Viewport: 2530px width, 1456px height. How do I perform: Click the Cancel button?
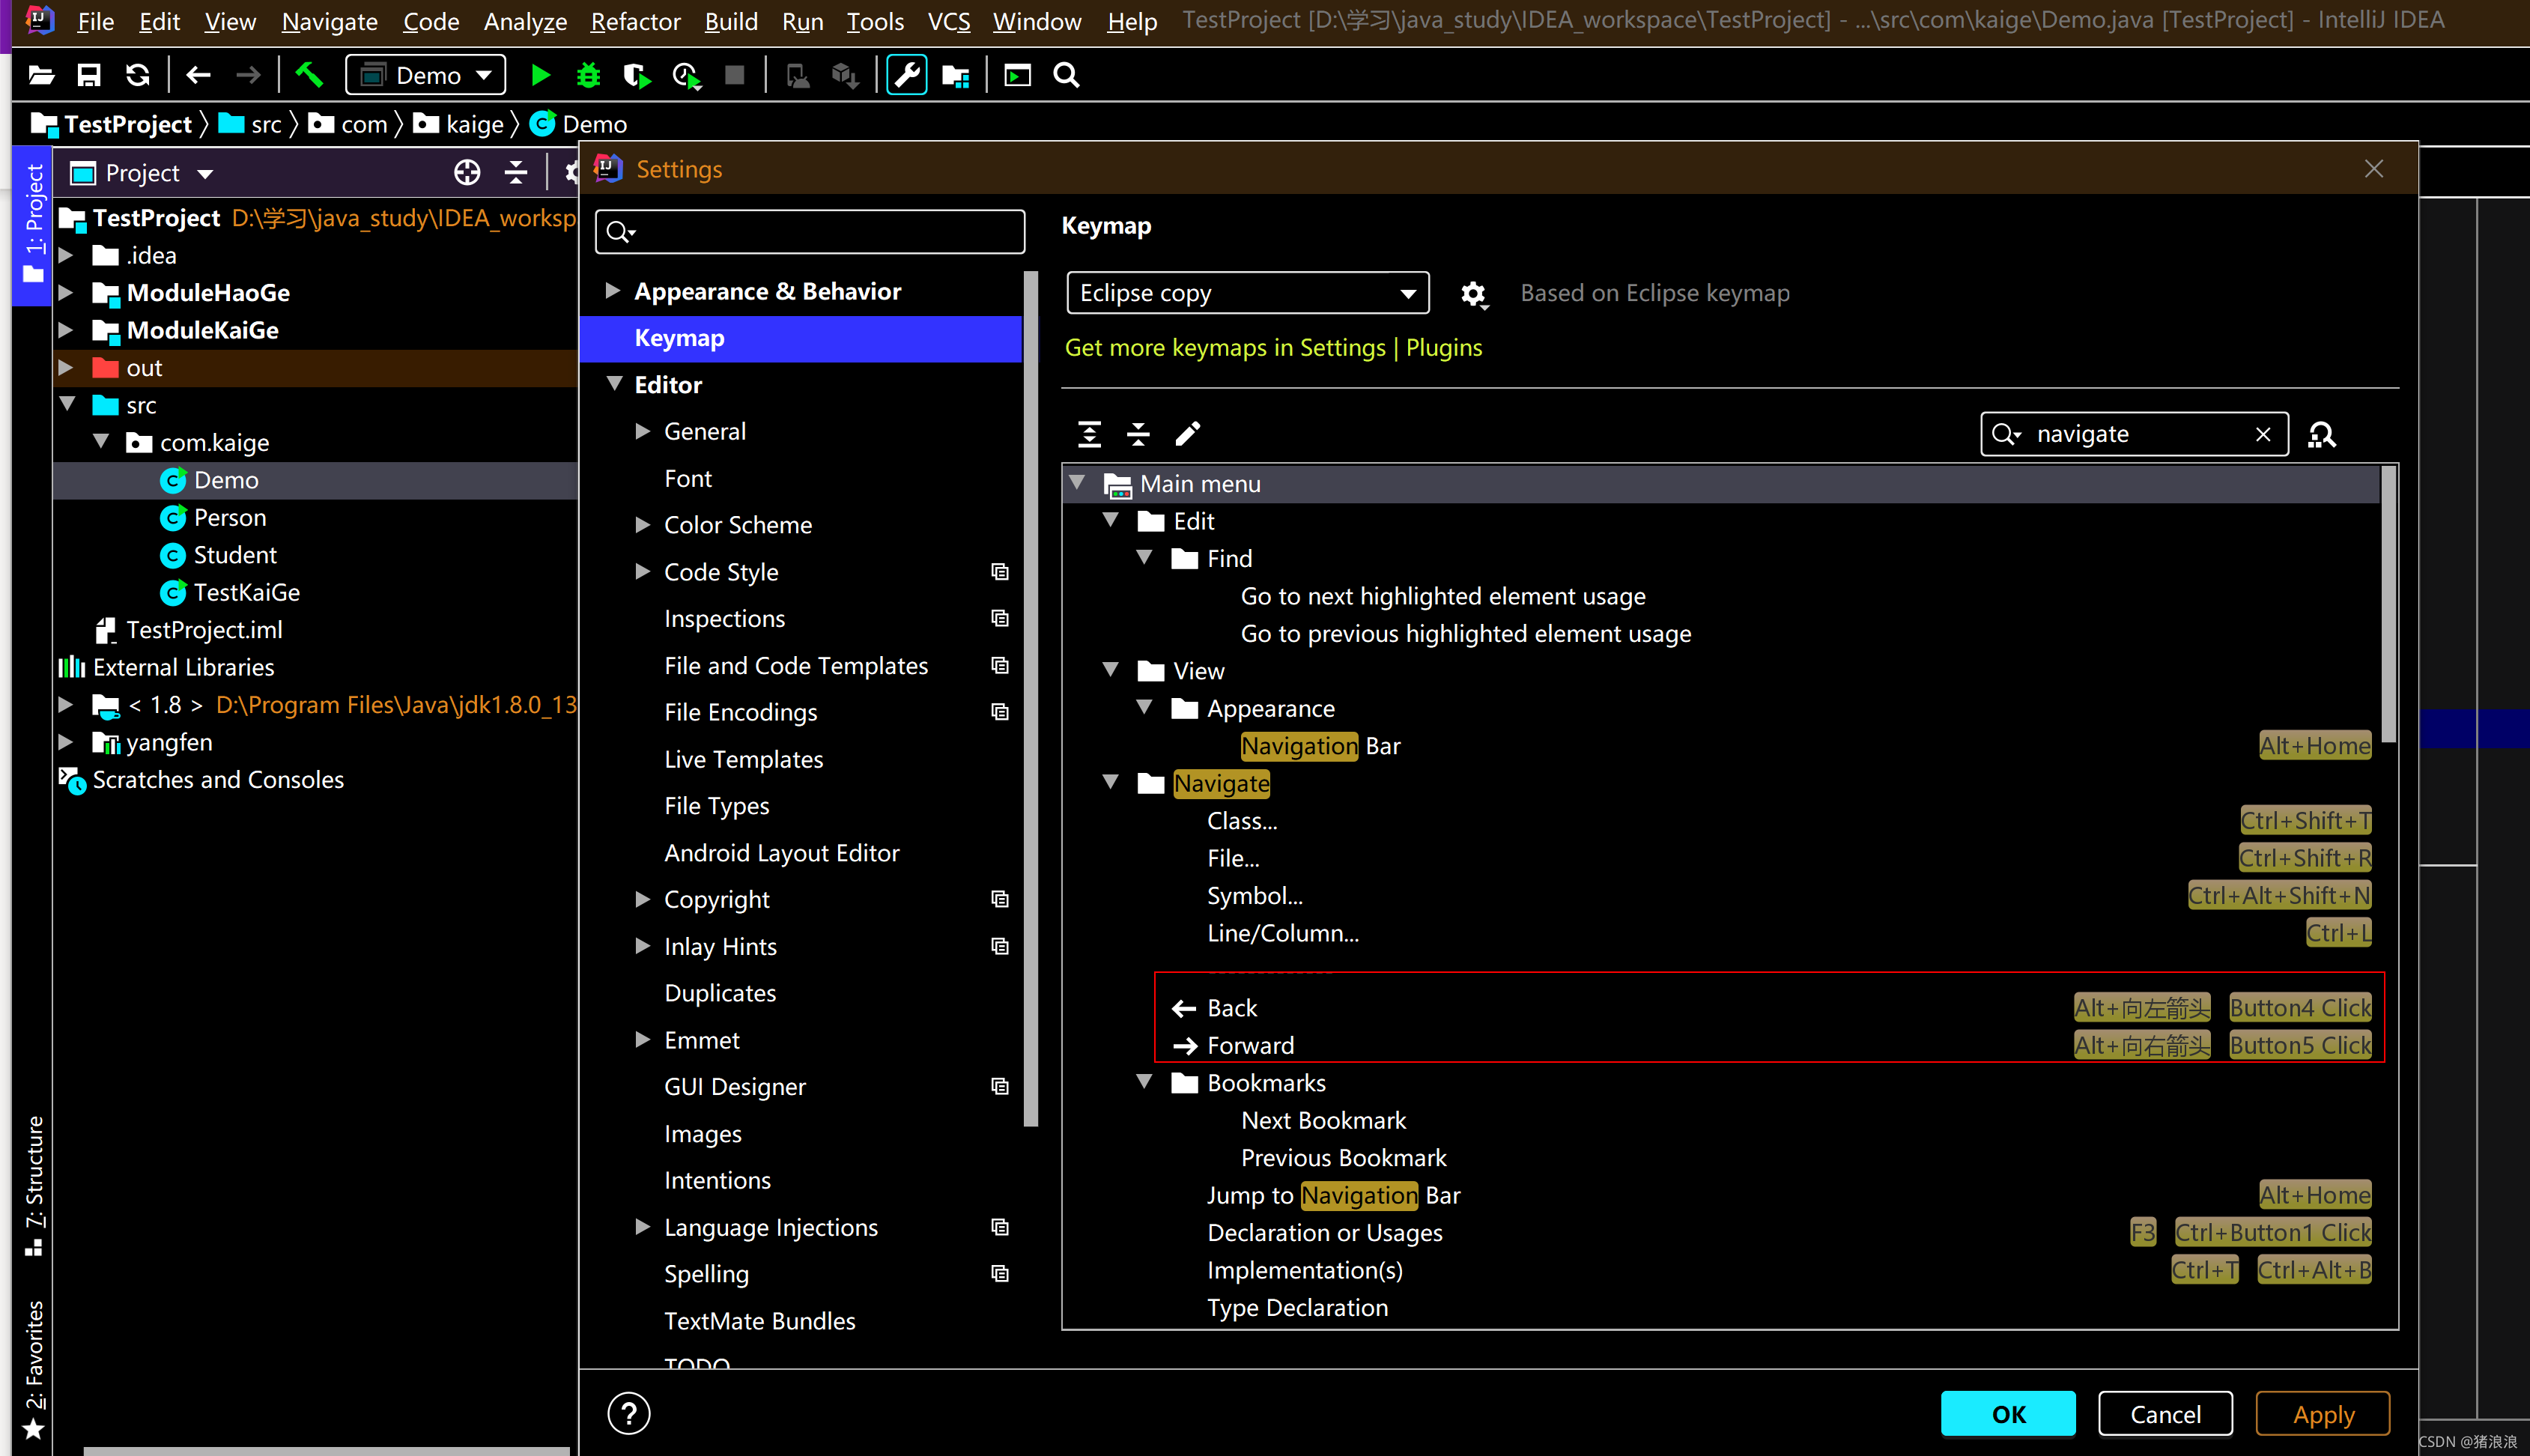click(x=2165, y=1414)
